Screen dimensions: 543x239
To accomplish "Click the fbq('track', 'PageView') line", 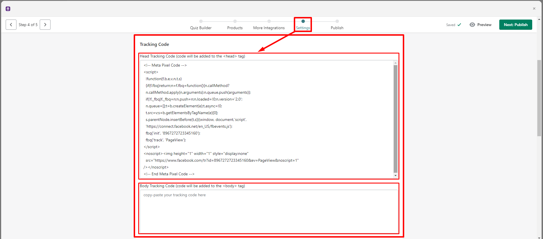I will [166, 140].
